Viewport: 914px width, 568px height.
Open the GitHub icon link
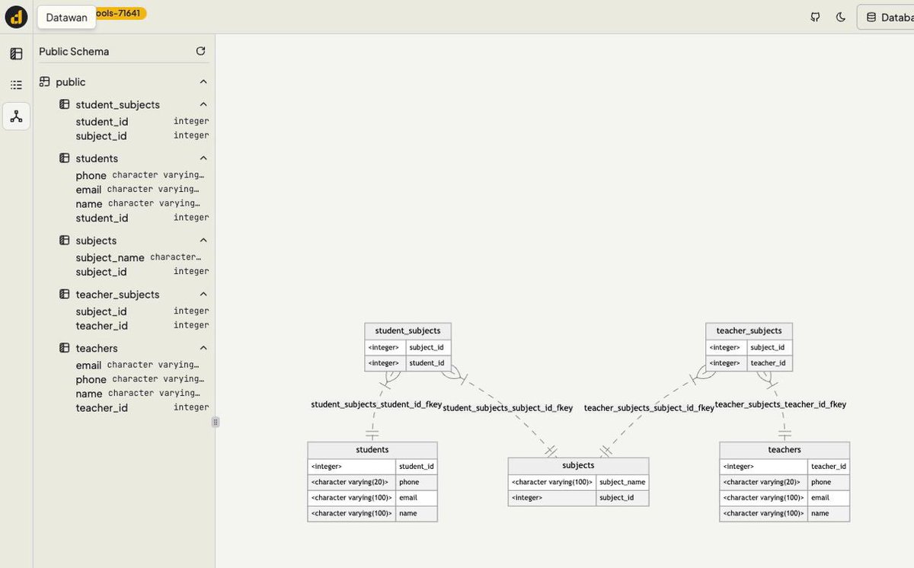[815, 17]
